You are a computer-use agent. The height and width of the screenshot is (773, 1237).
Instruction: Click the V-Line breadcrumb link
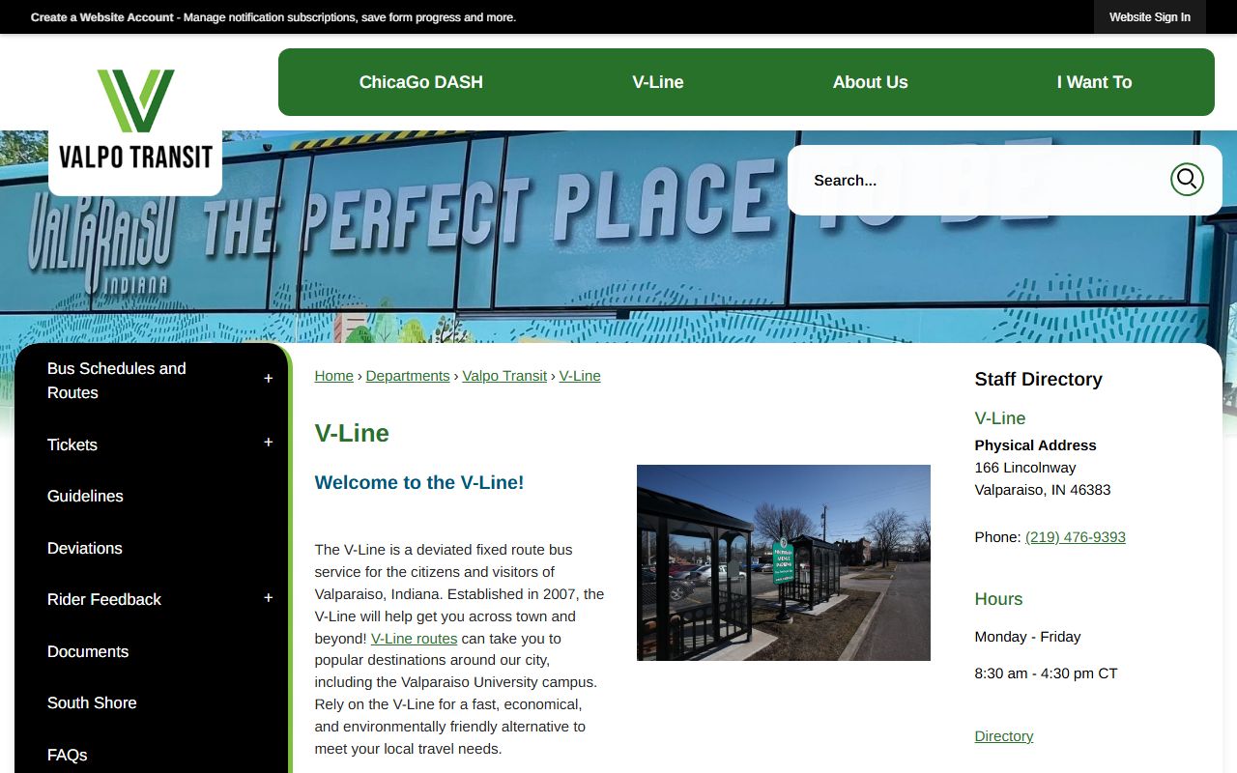coord(580,376)
